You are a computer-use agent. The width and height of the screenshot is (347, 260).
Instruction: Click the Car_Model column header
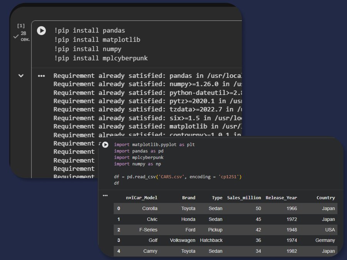141,198
